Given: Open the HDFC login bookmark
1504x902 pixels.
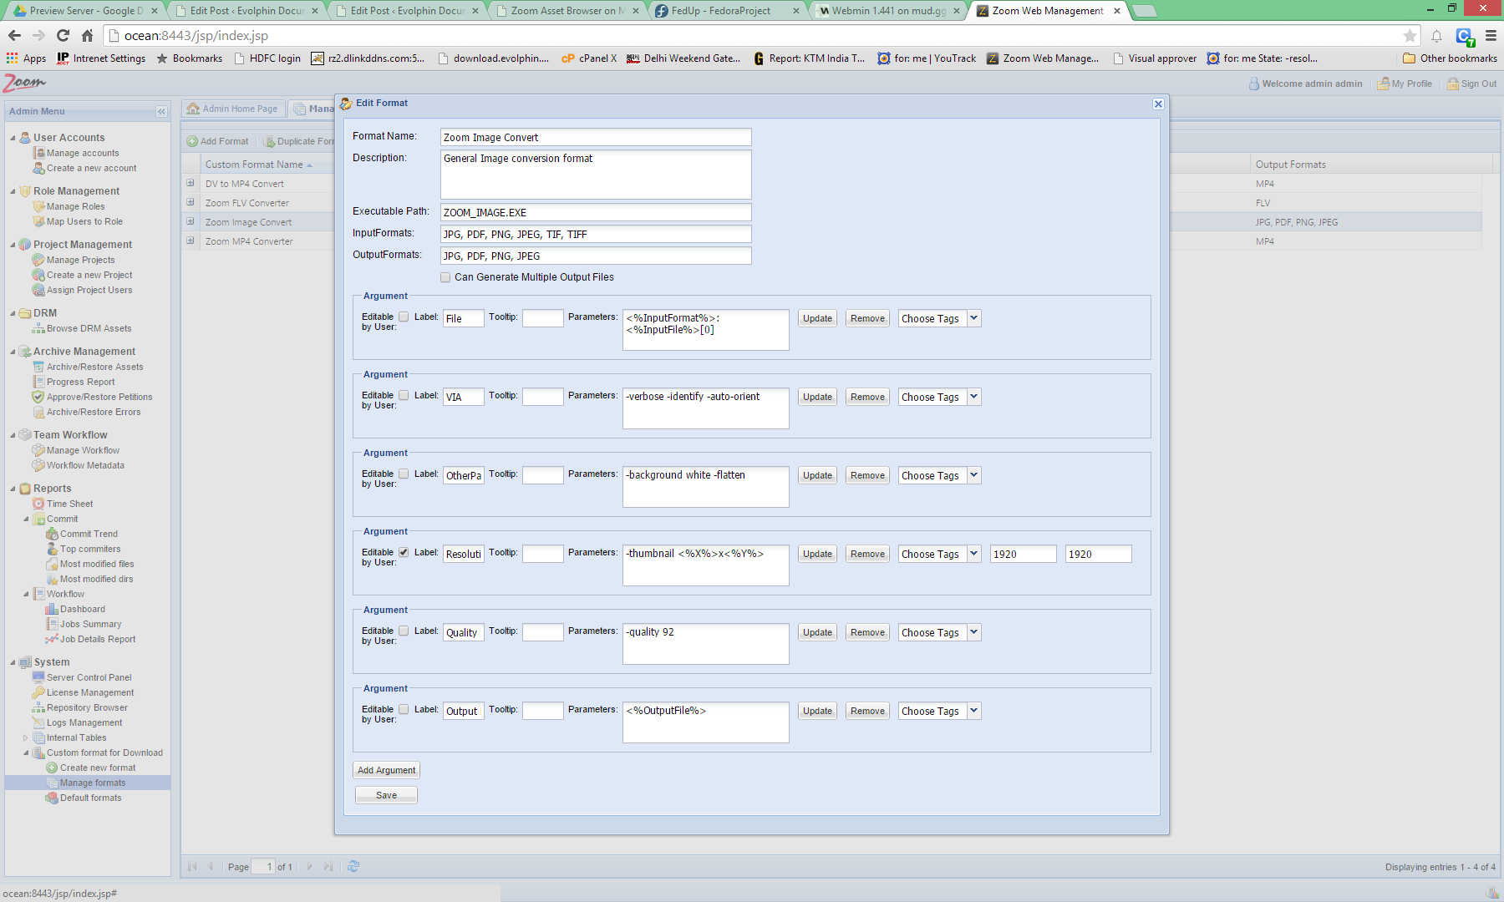Looking at the screenshot, I should point(267,58).
